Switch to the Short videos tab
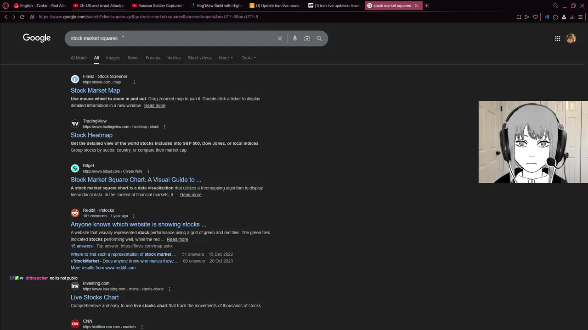Viewport: 588px width, 330px height. click(200, 58)
